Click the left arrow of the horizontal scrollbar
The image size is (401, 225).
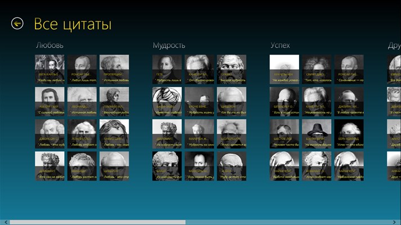pyautogui.click(x=6, y=222)
